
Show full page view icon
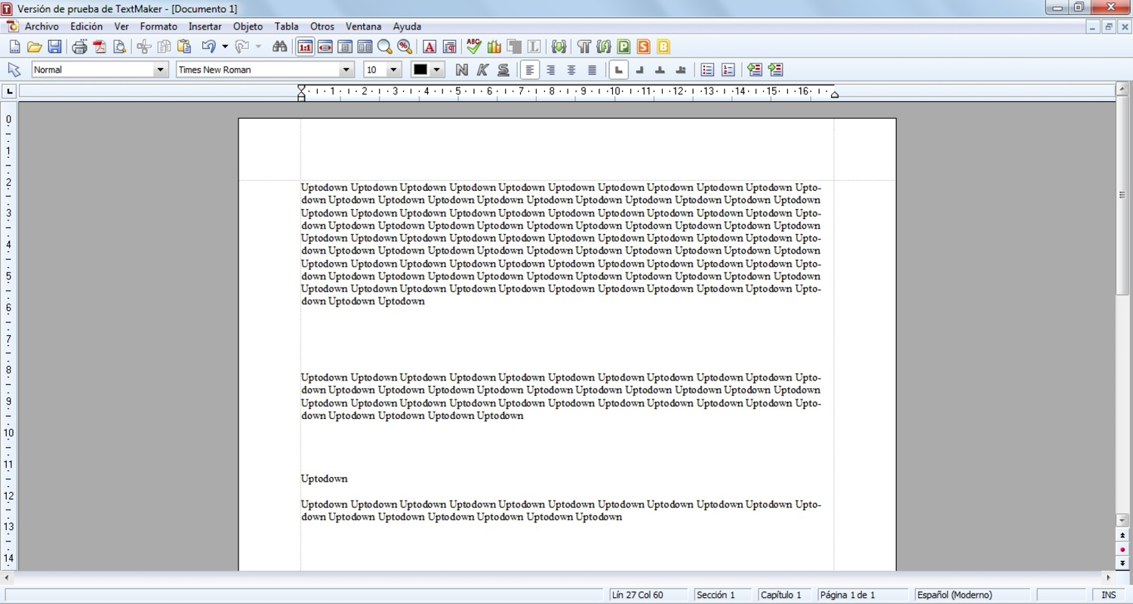(345, 47)
